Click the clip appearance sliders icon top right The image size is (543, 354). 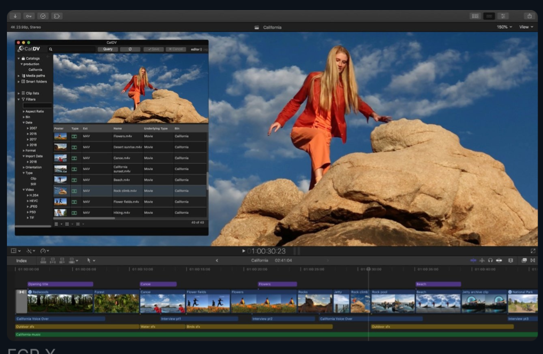click(503, 16)
